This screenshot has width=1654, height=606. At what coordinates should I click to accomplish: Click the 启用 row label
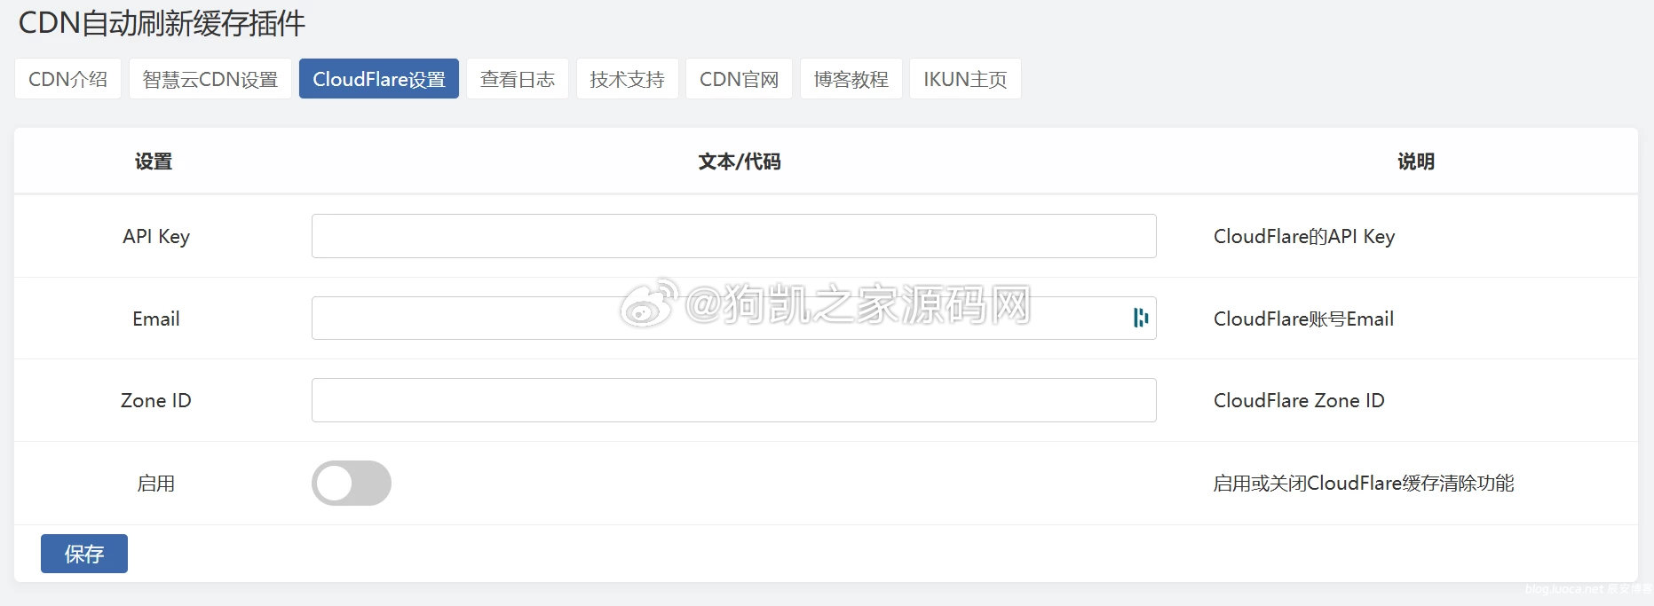(156, 484)
